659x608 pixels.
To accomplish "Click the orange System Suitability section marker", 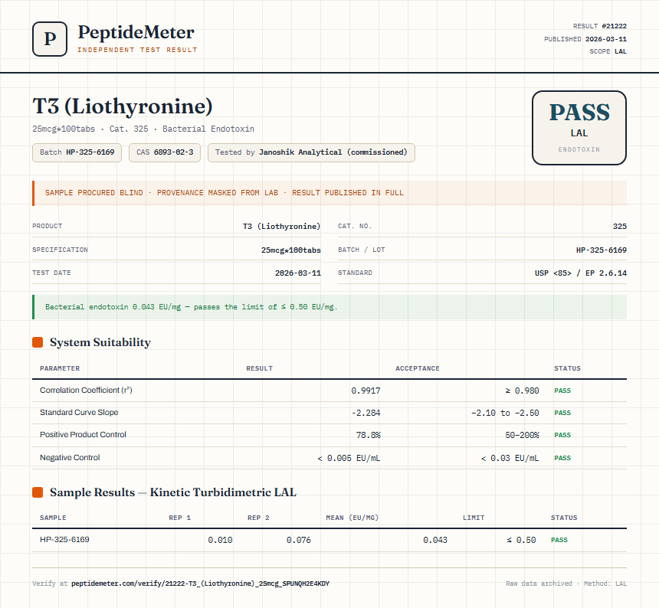I will pyautogui.click(x=38, y=342).
